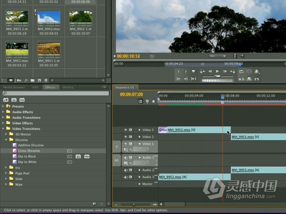Click the New Item icon in Project panel
The width and height of the screenshot is (286, 214).
39,80
